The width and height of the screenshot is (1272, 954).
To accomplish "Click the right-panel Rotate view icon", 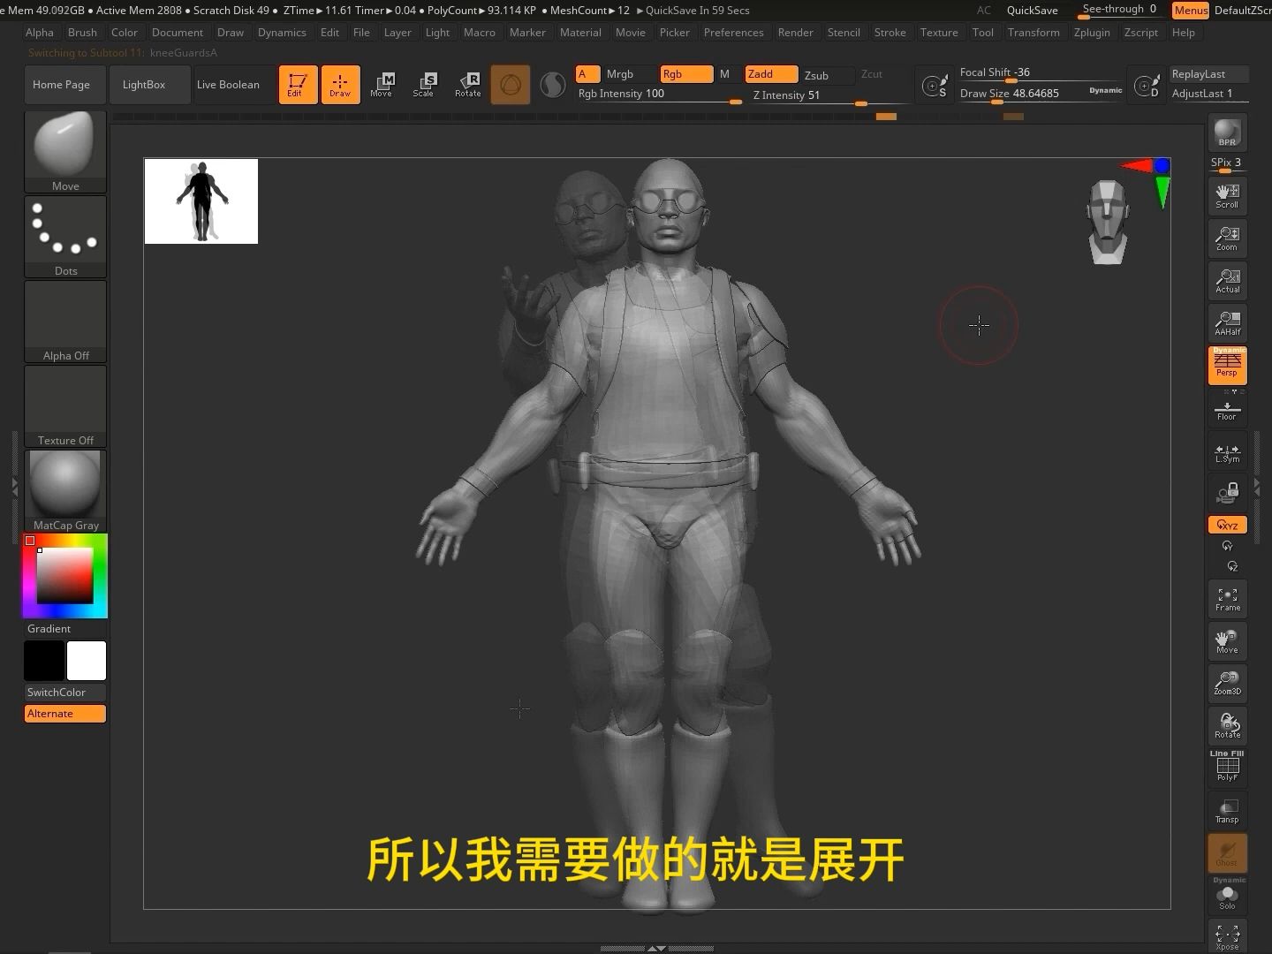I will [1227, 725].
